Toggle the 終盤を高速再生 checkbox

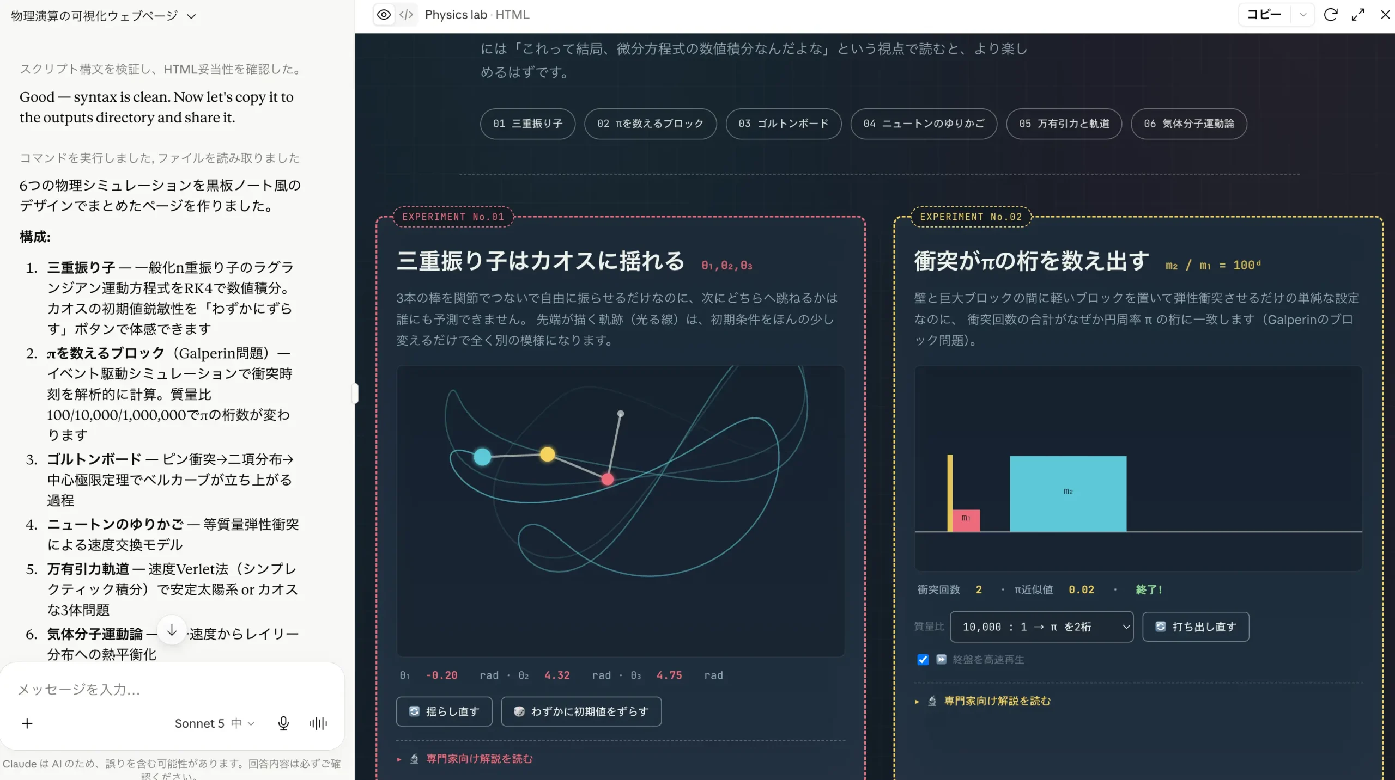923,659
